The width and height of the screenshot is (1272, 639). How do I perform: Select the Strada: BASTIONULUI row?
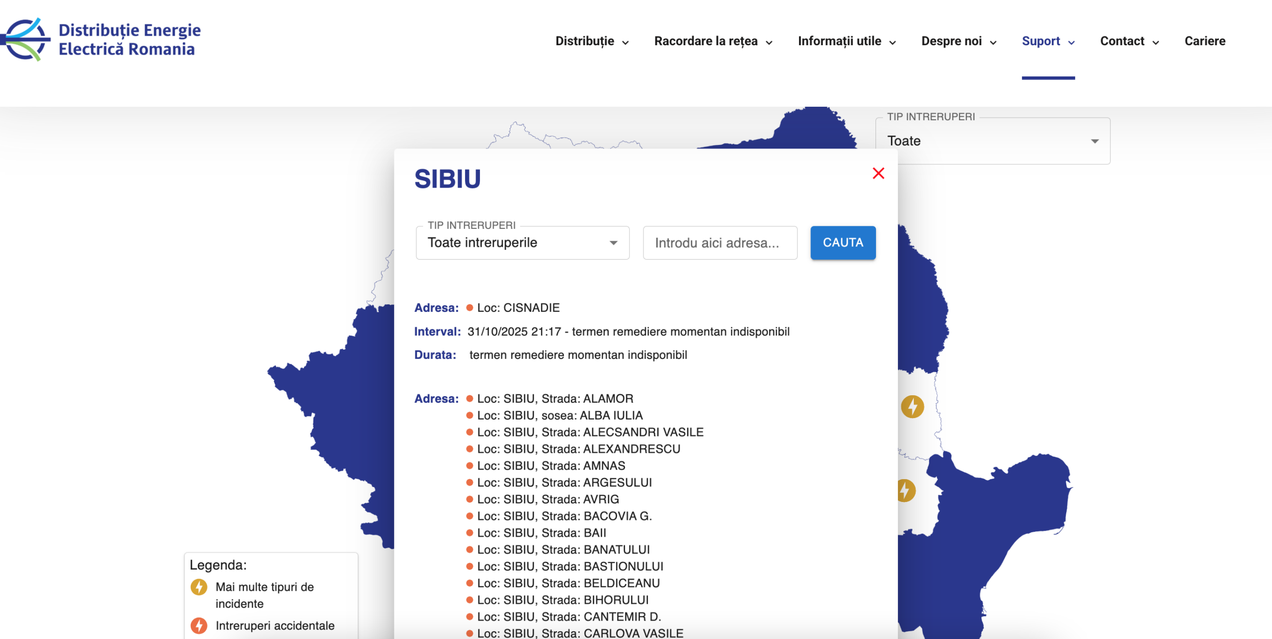tap(565, 567)
